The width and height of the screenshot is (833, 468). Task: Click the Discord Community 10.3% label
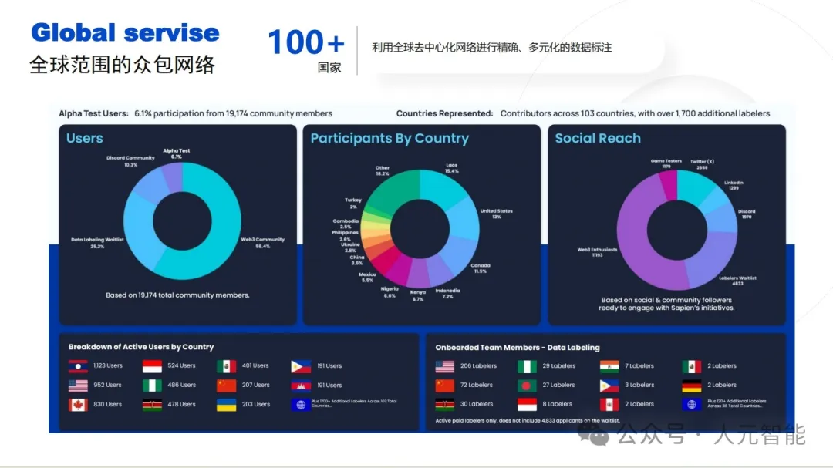coord(130,161)
